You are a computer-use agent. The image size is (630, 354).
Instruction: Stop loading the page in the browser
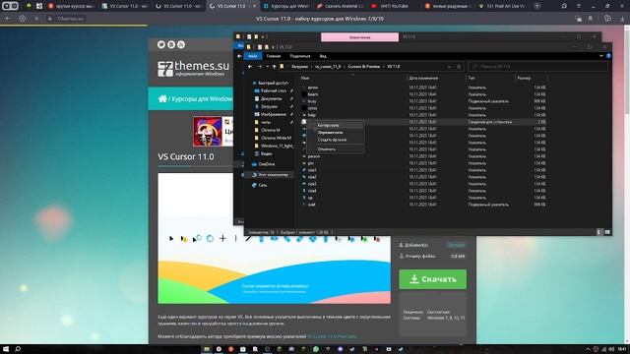tap(36, 19)
